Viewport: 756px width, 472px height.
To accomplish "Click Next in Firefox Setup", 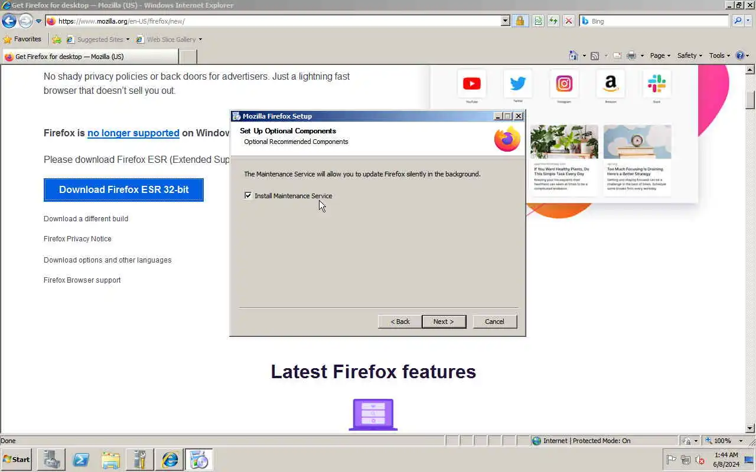I will [444, 322].
